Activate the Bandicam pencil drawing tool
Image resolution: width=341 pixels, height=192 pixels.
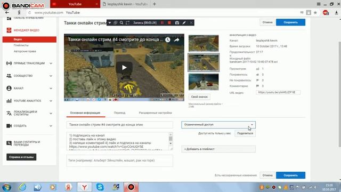(184, 22)
